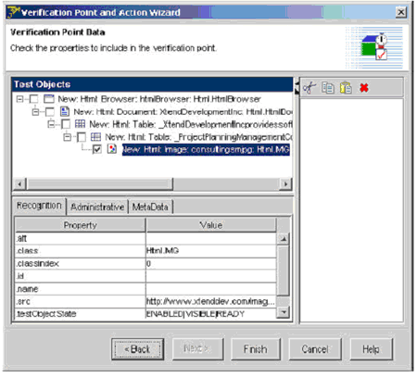
Task: Click the property table scroll down arrow
Action: click(x=284, y=312)
